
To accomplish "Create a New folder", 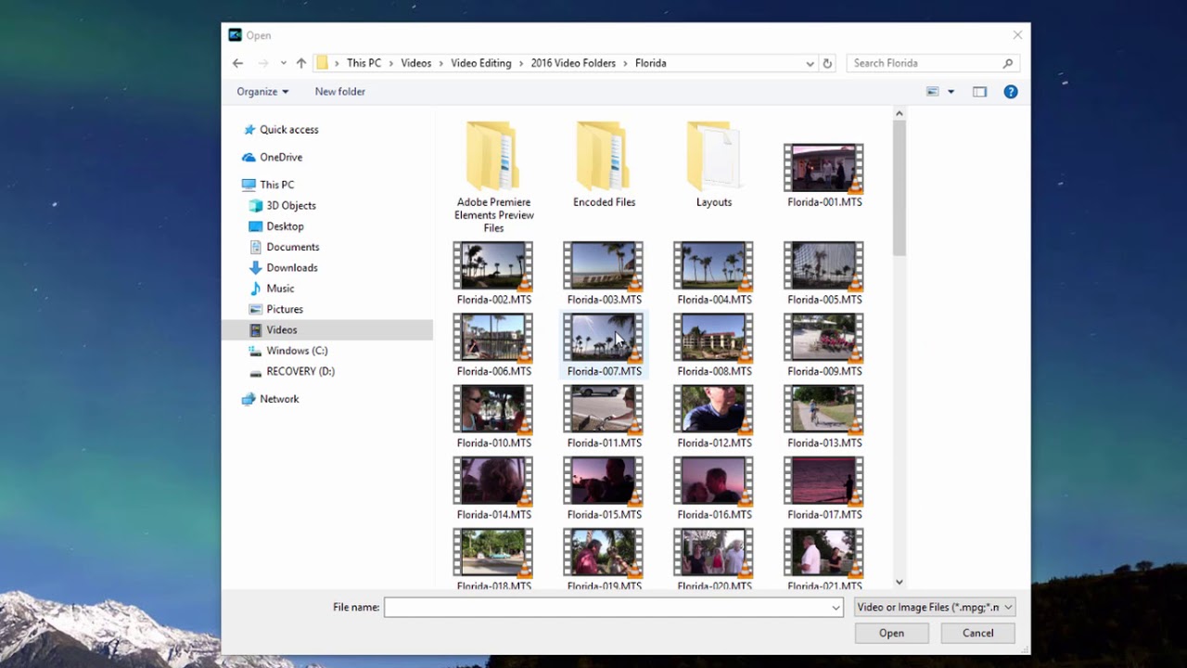I will tap(339, 92).
